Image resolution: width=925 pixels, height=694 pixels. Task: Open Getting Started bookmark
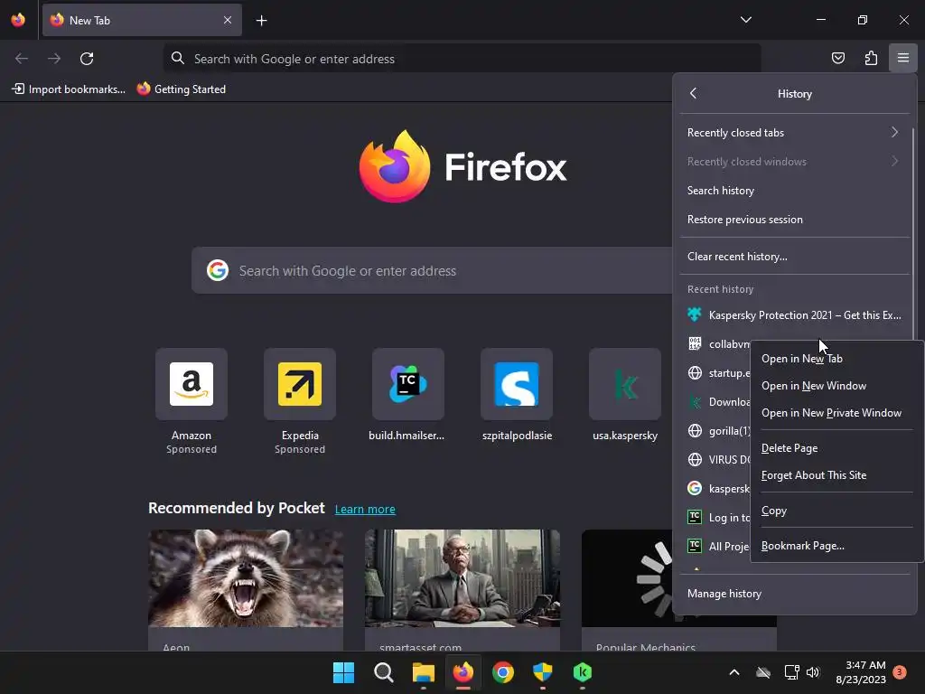click(x=181, y=89)
